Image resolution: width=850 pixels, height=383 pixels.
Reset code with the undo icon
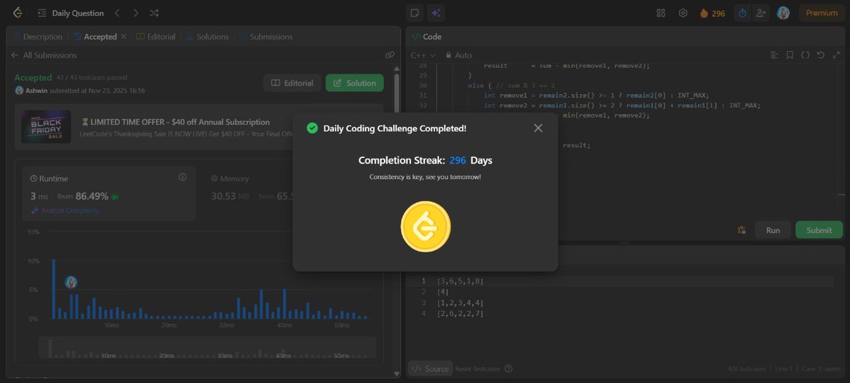click(820, 55)
